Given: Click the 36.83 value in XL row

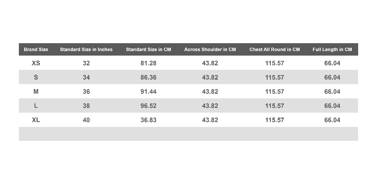Looking at the screenshot, I should point(148,119).
